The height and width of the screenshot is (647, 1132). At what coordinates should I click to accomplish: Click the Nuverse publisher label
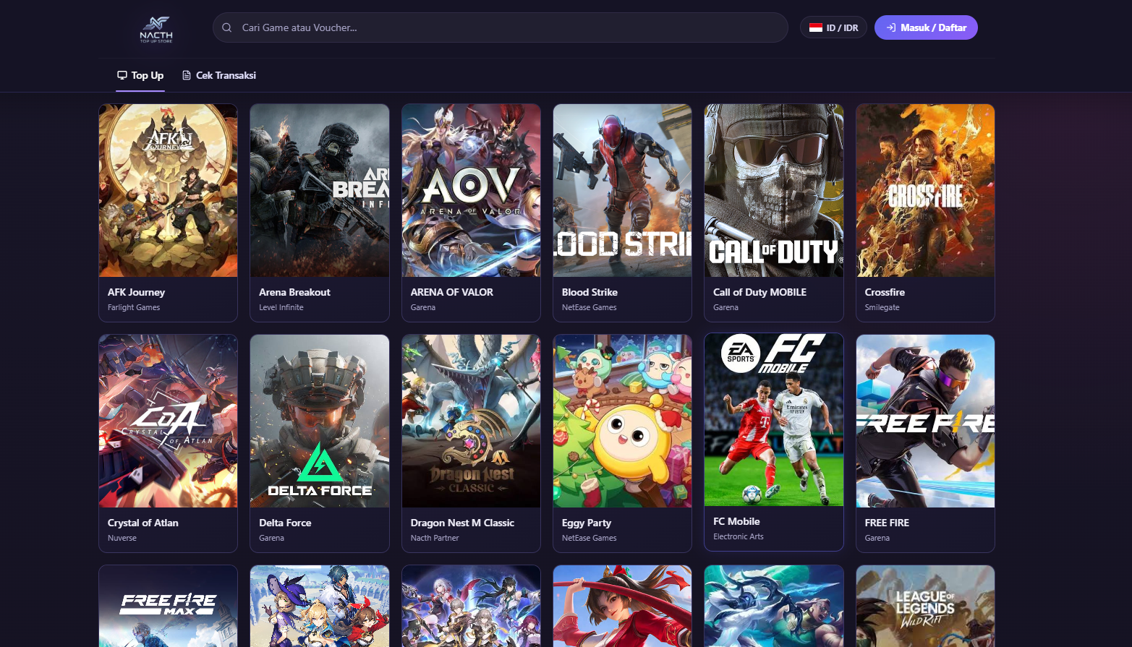(x=122, y=538)
